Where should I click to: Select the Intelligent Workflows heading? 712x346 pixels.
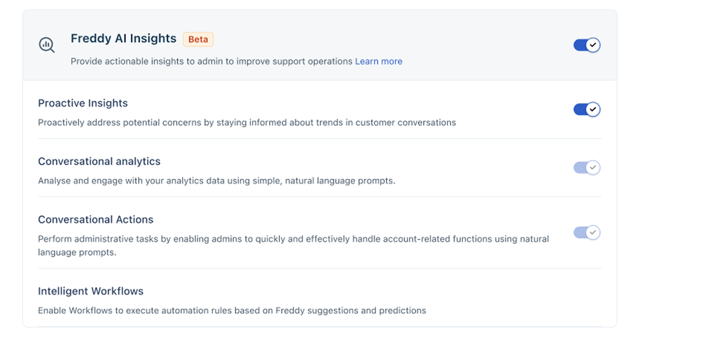click(91, 291)
